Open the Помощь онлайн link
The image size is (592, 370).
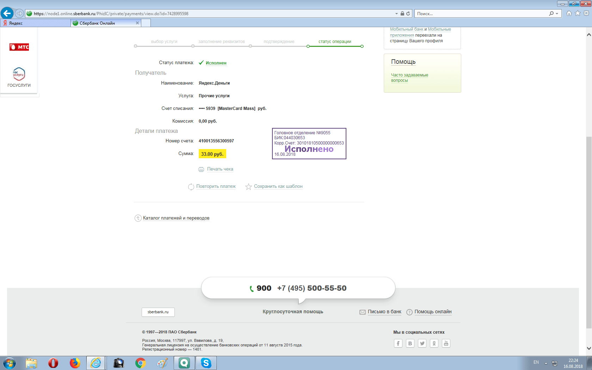(433, 312)
